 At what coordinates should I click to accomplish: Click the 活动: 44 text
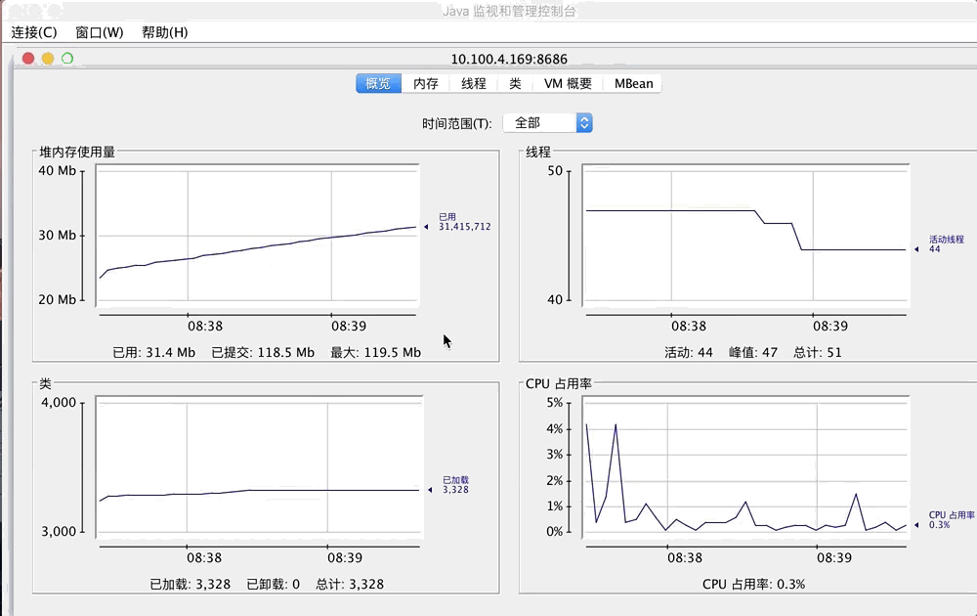(x=689, y=353)
